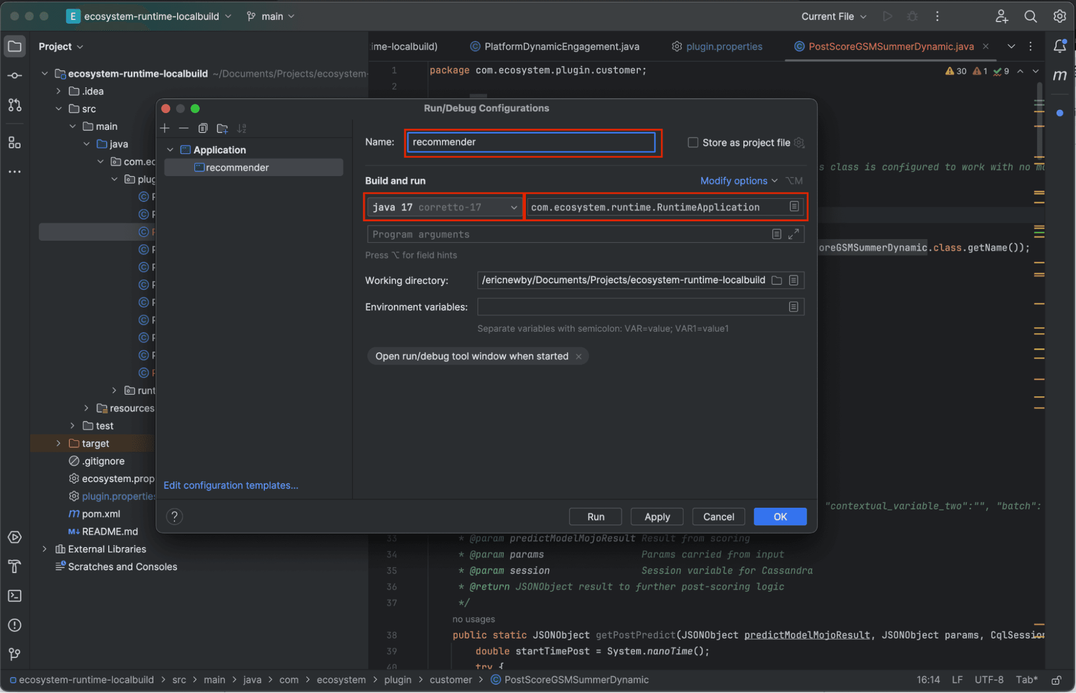Click Edit configuration templates link
1076x693 pixels.
pyautogui.click(x=231, y=485)
